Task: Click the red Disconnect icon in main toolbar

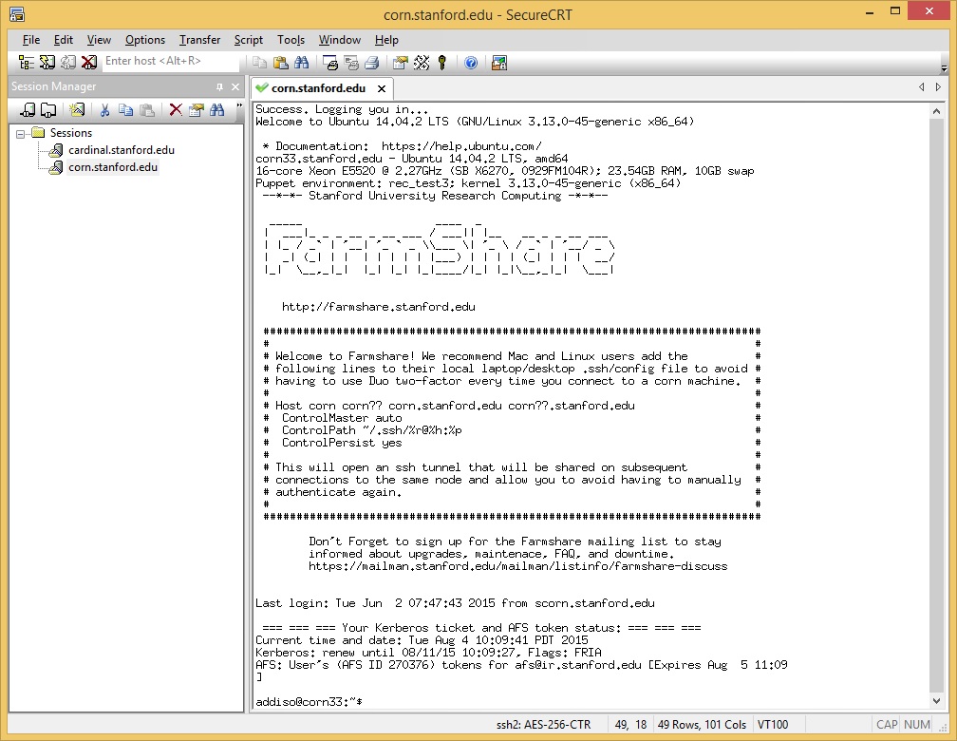Action: [88, 63]
